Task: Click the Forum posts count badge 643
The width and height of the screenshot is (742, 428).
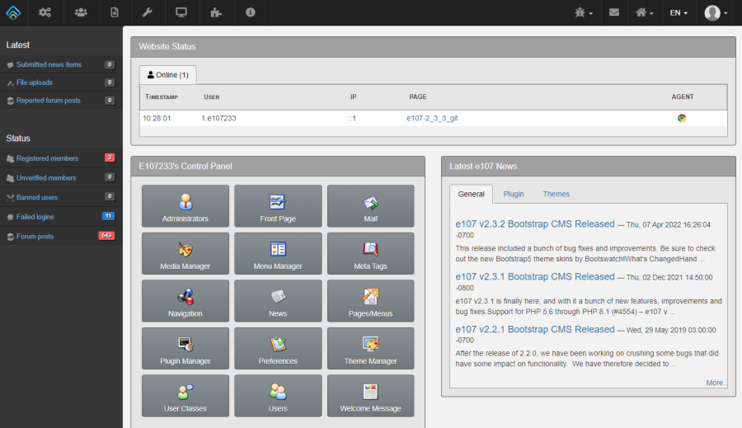Action: pyautogui.click(x=106, y=235)
